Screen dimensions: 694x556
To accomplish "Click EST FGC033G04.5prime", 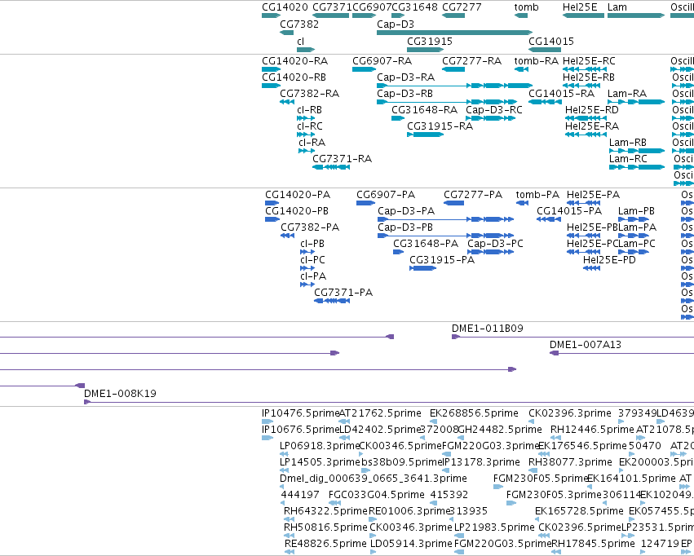I will pyautogui.click(x=376, y=495).
